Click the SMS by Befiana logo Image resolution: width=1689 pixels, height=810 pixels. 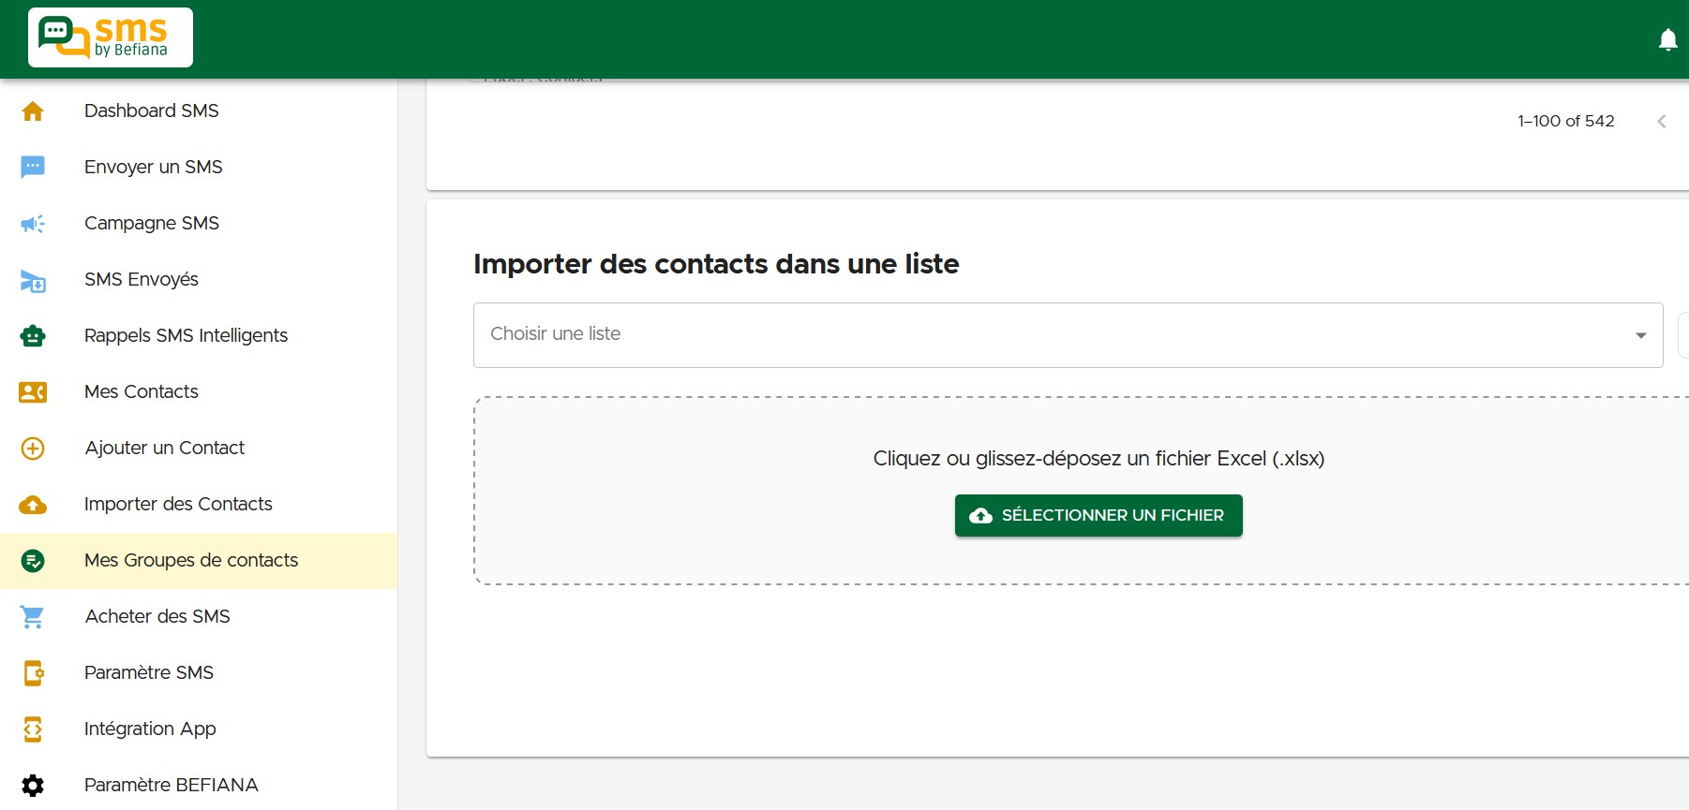(111, 37)
